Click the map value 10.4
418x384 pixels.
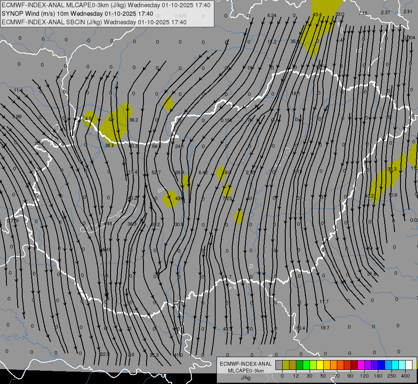pyautogui.click(x=301, y=328)
